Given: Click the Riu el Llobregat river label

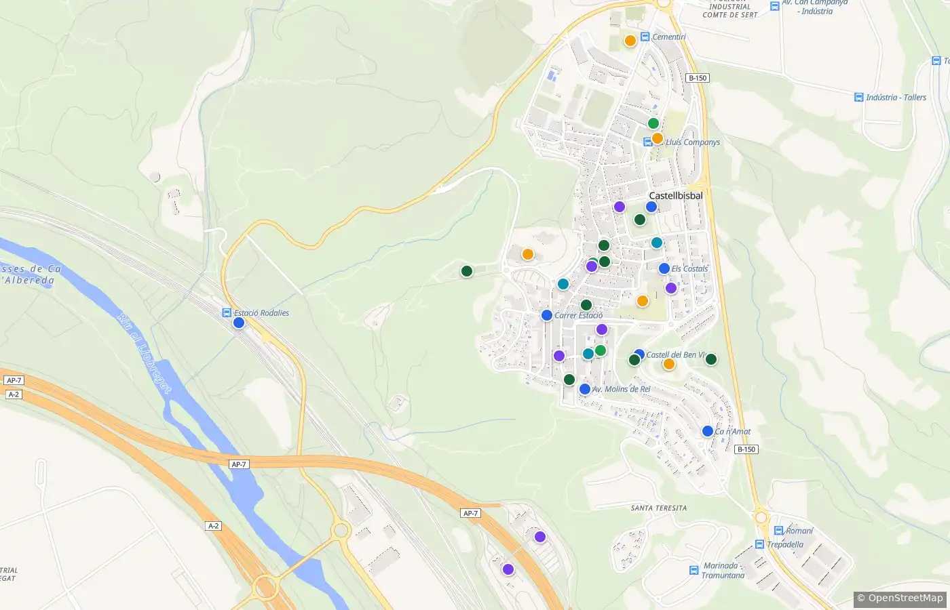Looking at the screenshot, I should tap(145, 352).
